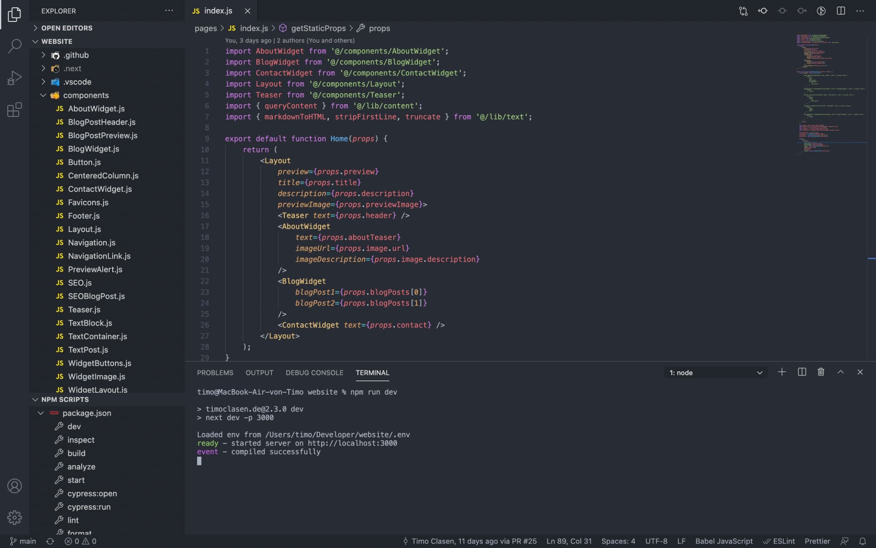876x548 pixels.
Task: Toggle ESLint status in the status bar
Action: tap(780, 541)
